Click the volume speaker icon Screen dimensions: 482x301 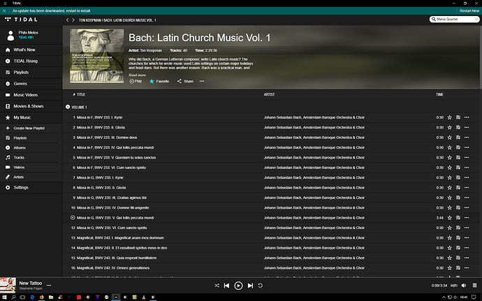(464, 286)
